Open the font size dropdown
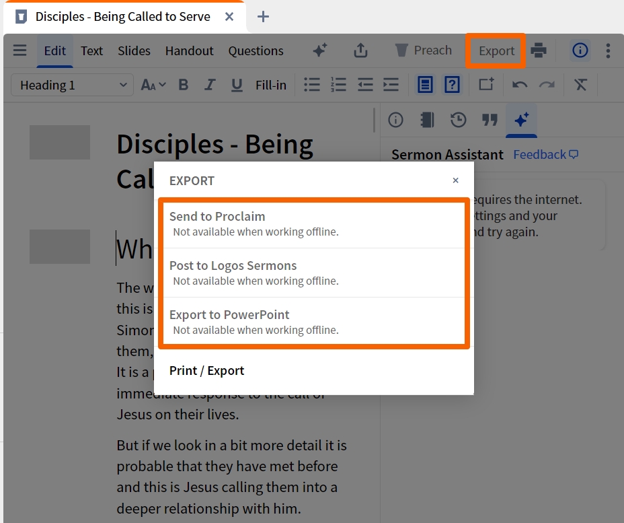The image size is (624, 523). (x=153, y=85)
